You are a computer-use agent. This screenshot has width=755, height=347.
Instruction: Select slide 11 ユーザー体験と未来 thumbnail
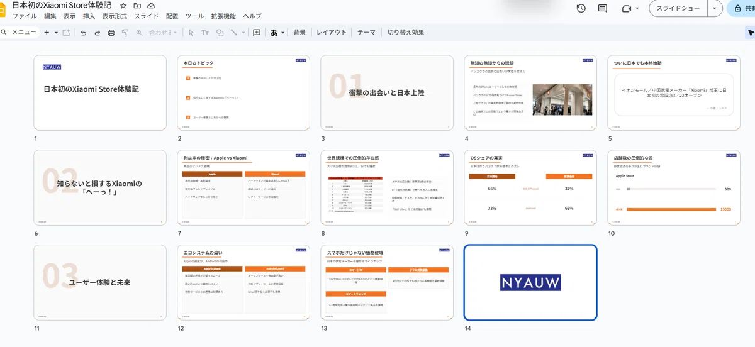pyautogui.click(x=100, y=282)
